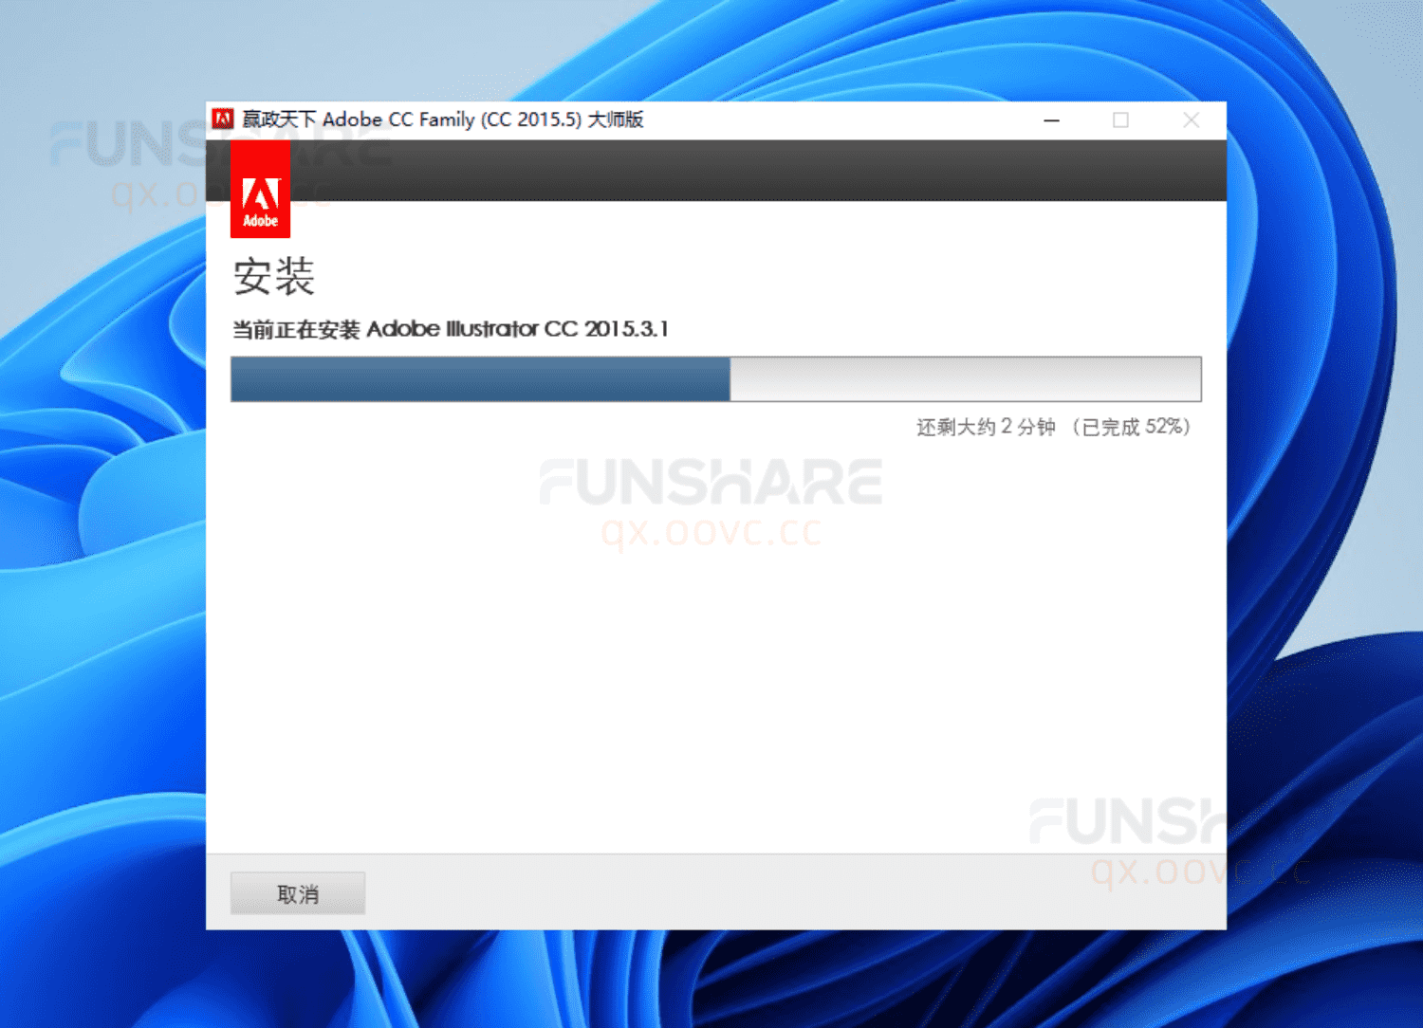
Task: Cancel the installation with the 取消 button
Action: 297,893
